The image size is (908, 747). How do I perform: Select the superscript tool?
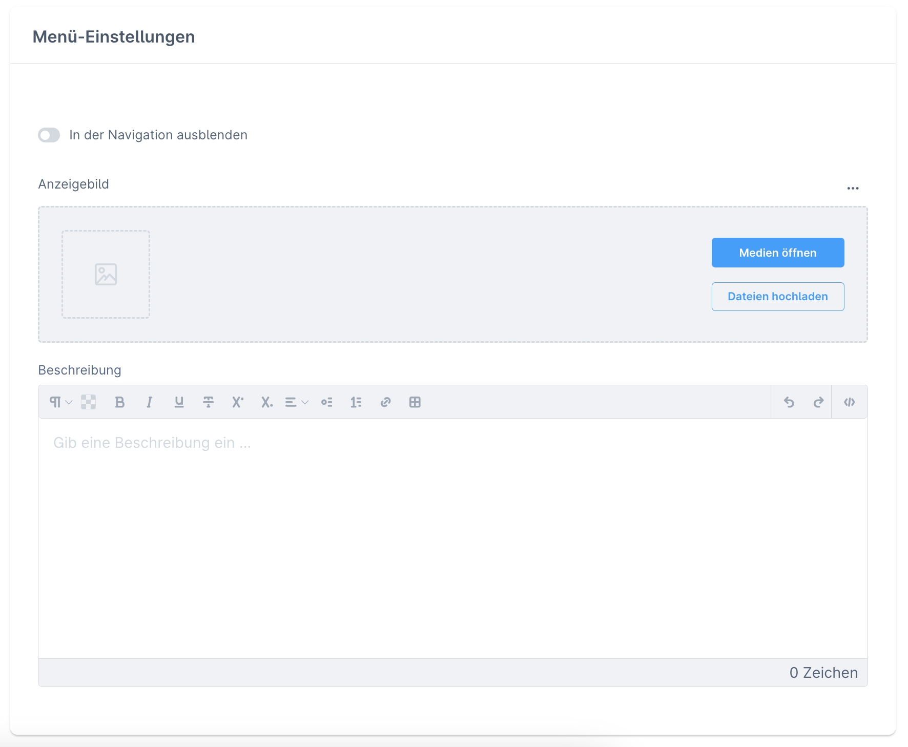point(238,402)
